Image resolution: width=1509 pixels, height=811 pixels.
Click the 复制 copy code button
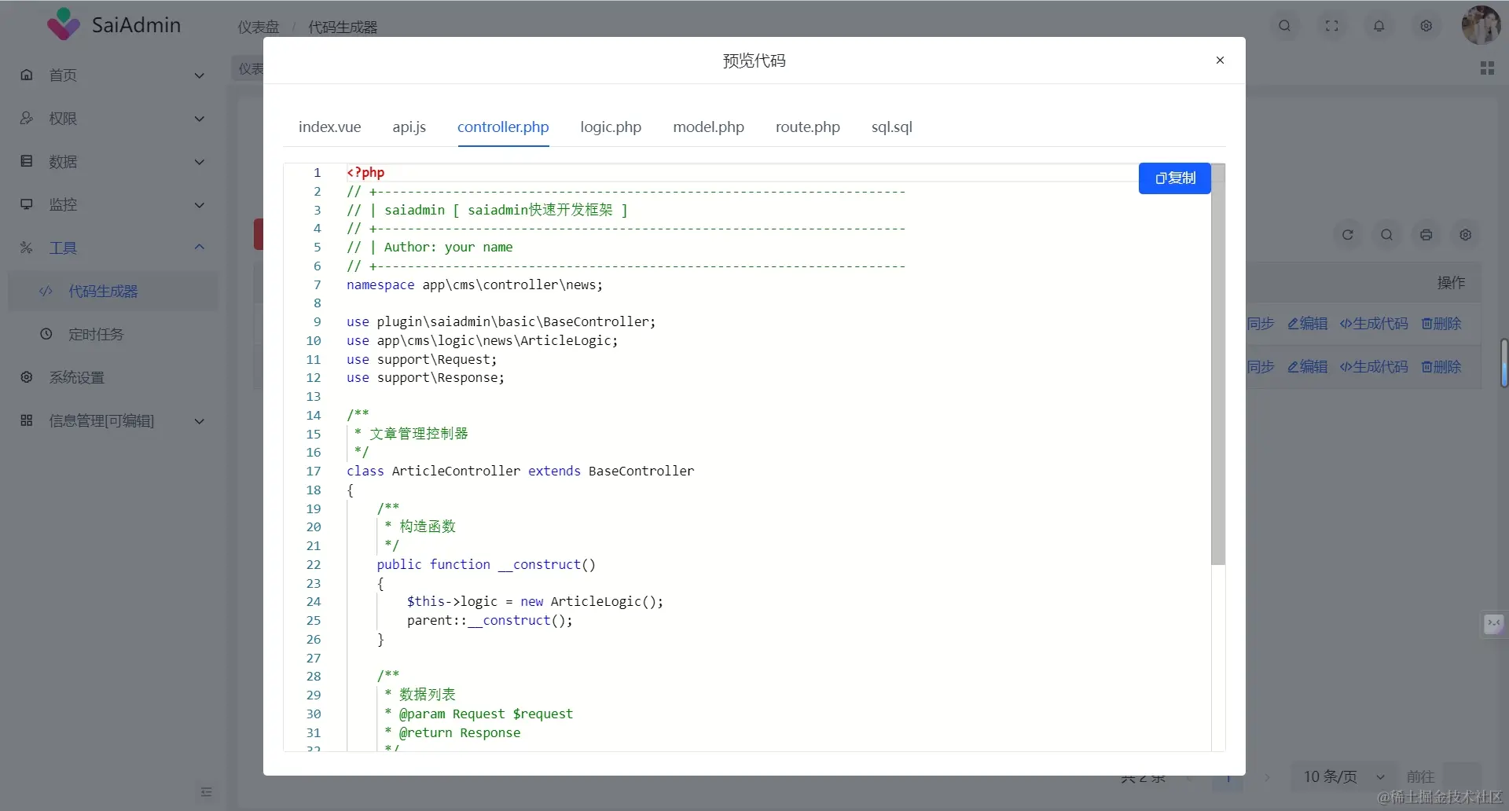(1173, 178)
